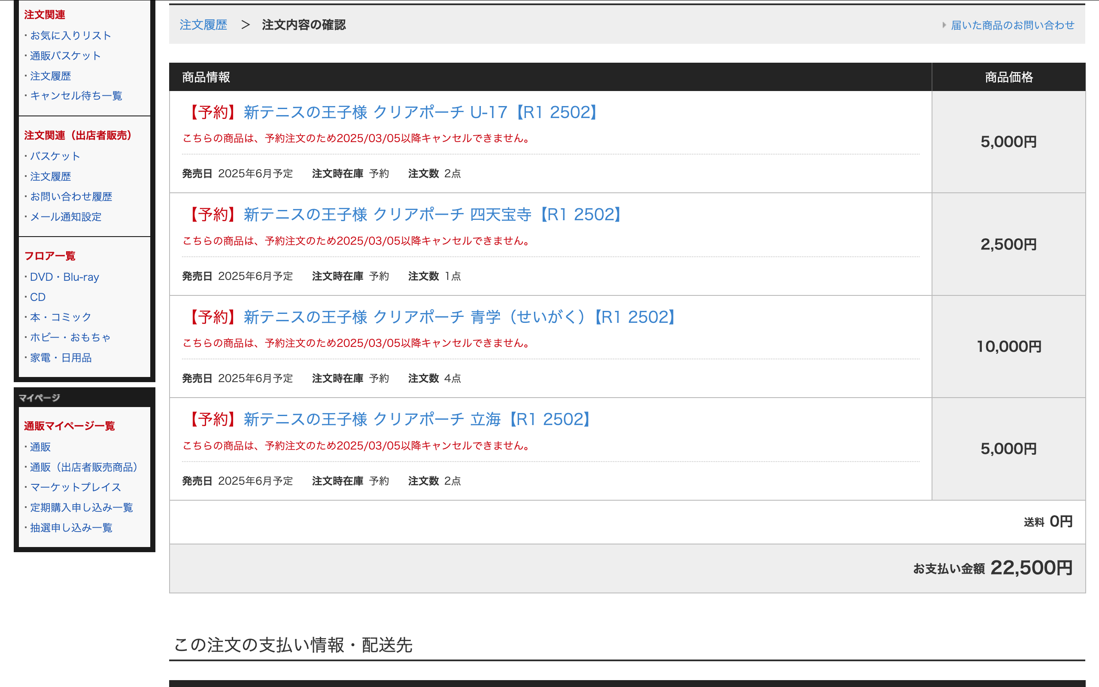Click 通販マイページ一覧 sidebar heading
Viewport: 1099px width, 687px height.
(x=70, y=426)
